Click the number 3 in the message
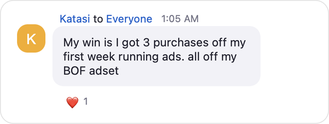 147,43
